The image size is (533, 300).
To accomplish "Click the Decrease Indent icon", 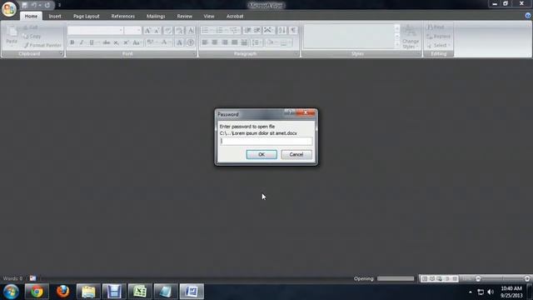I will click(247, 31).
